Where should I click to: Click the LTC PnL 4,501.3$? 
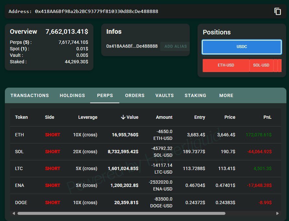(x=262, y=168)
